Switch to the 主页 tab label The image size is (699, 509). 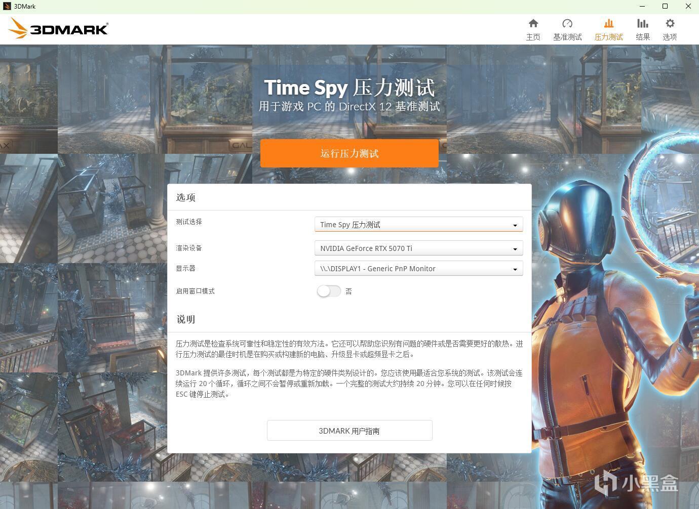coord(533,37)
